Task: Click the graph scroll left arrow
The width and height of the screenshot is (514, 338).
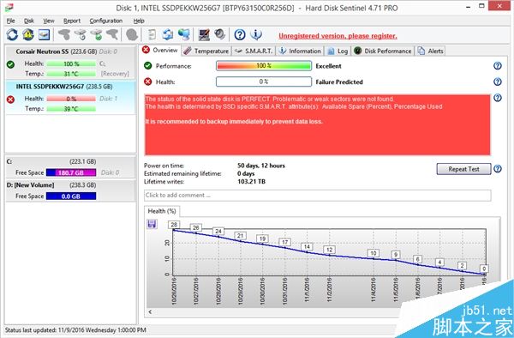Action: point(150,311)
